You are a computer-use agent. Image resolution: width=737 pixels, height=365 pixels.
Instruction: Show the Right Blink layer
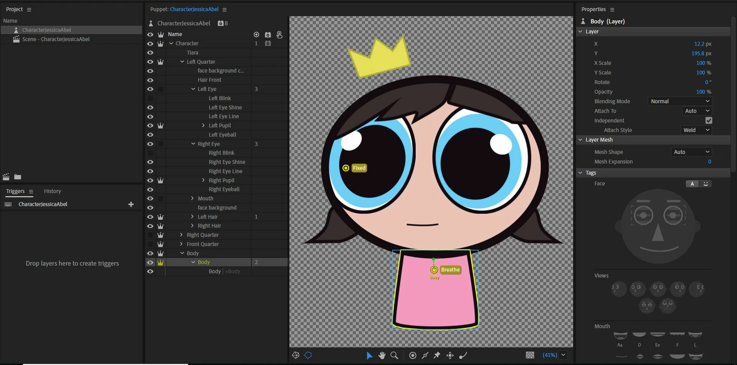pos(150,153)
